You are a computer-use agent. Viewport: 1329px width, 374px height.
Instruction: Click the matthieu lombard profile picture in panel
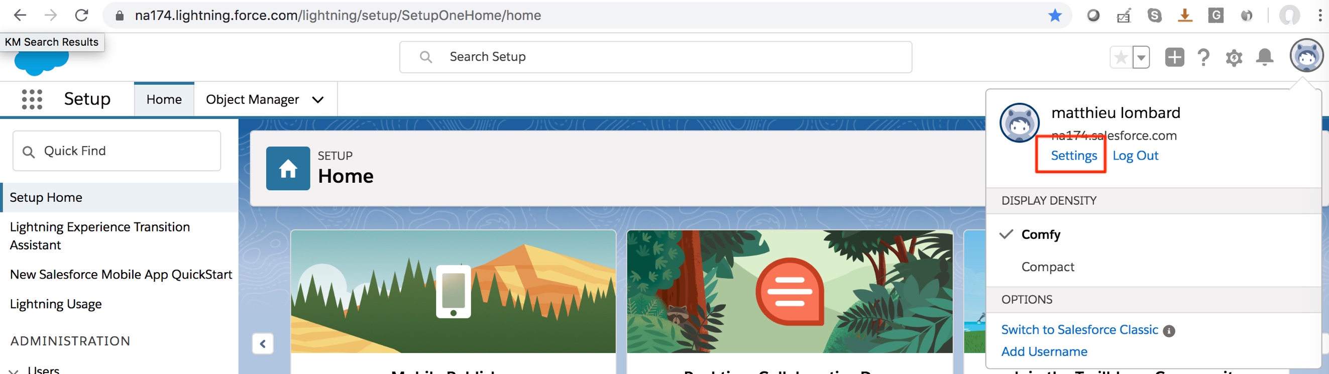tap(1020, 122)
